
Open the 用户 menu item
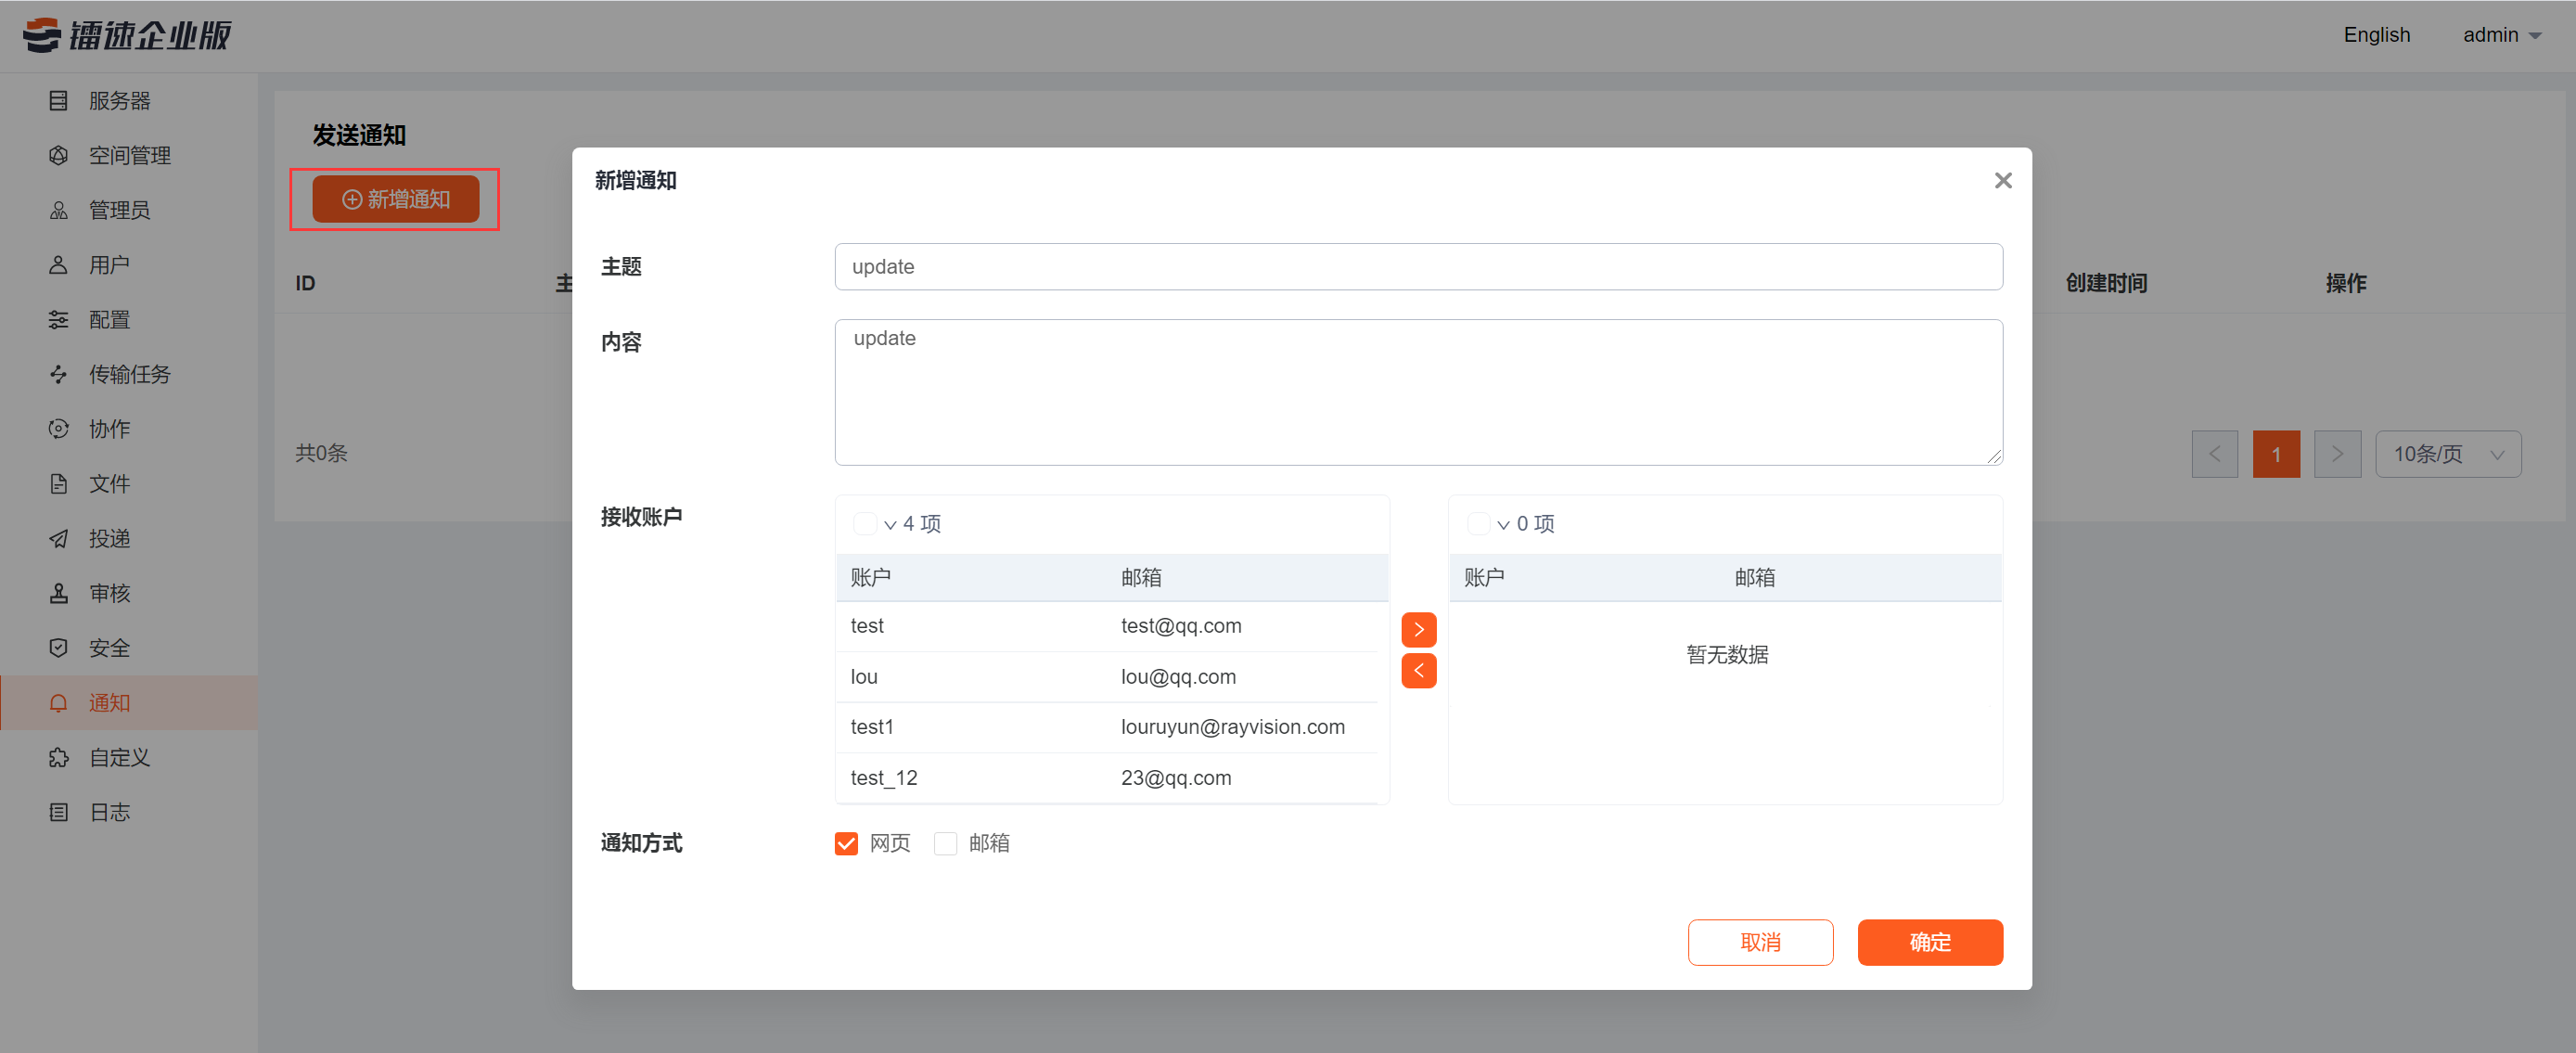click(x=109, y=265)
